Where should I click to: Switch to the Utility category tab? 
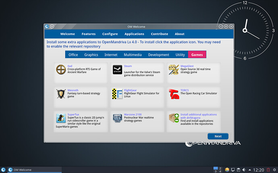180,55
